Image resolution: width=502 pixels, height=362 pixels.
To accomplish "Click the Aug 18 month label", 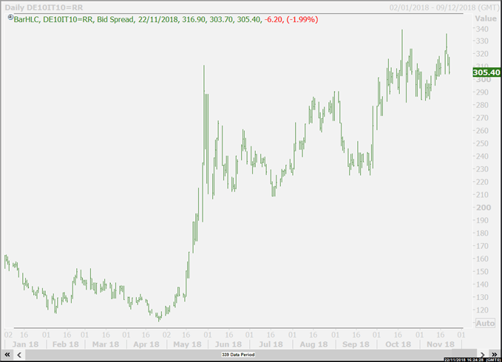I will (313, 344).
